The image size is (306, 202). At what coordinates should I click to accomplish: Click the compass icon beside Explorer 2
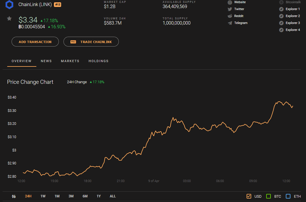(x=281, y=16)
